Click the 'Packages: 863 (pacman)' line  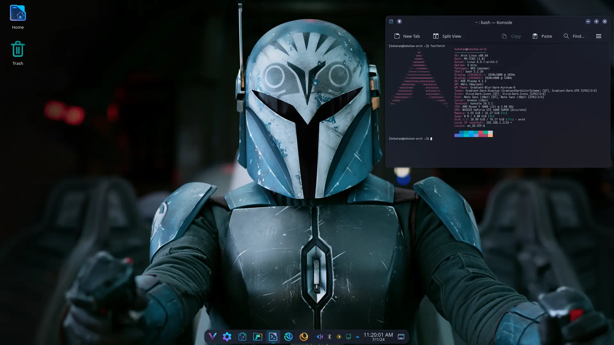pos(472,68)
